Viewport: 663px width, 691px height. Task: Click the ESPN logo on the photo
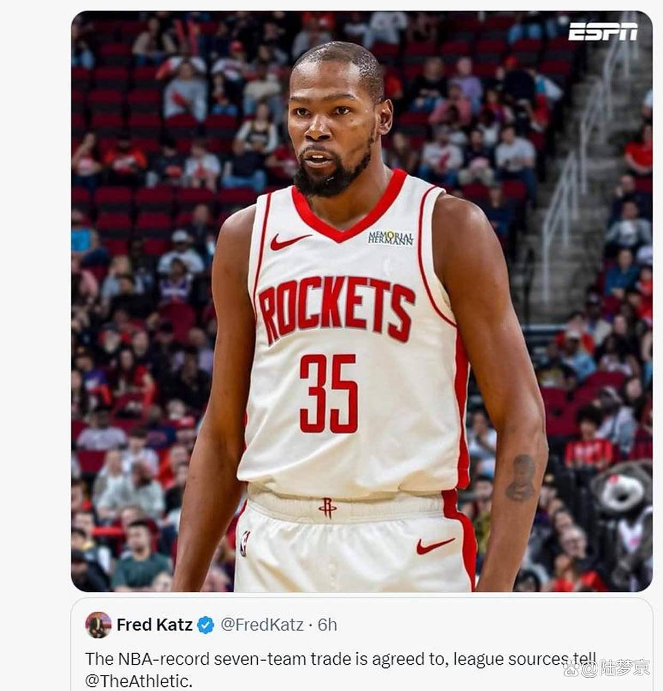pos(603,32)
